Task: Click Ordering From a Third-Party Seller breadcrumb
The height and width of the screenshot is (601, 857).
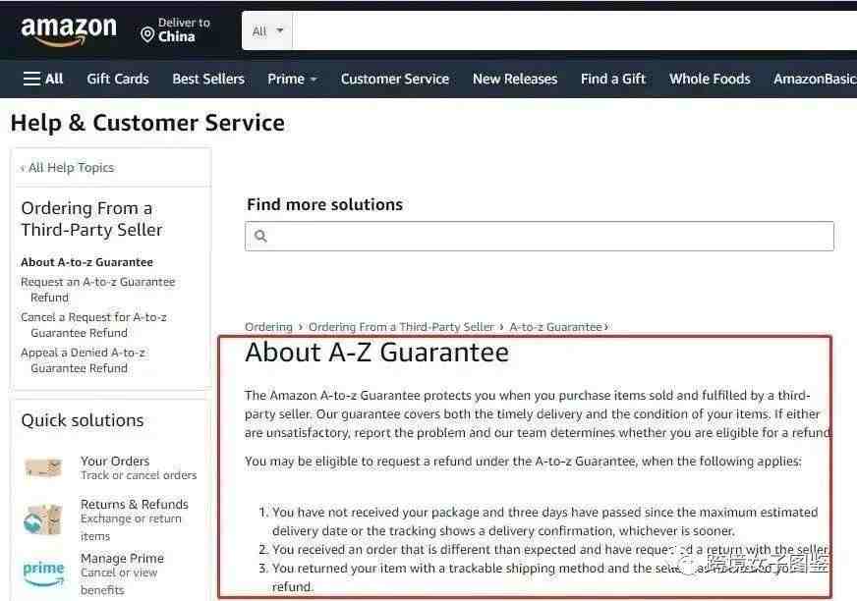Action: pos(401,327)
